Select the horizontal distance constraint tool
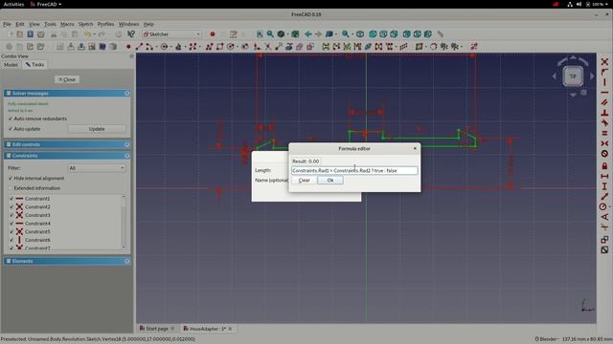The image size is (613, 344). click(604, 176)
